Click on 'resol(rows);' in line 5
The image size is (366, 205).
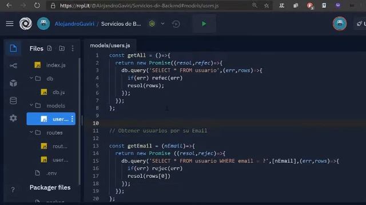(146, 85)
